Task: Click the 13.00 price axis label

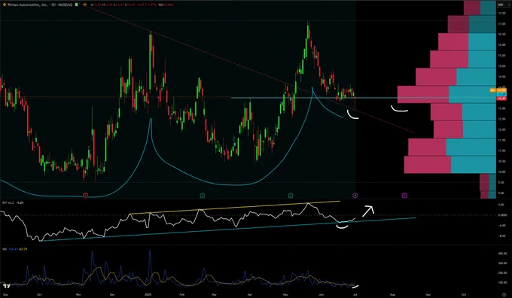Action: (x=501, y=108)
